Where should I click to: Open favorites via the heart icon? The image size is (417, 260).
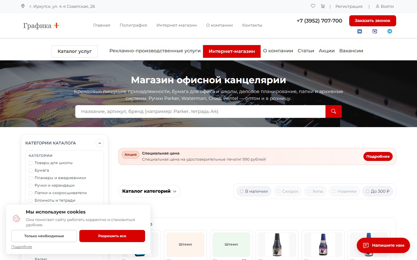pyautogui.click(x=313, y=6)
